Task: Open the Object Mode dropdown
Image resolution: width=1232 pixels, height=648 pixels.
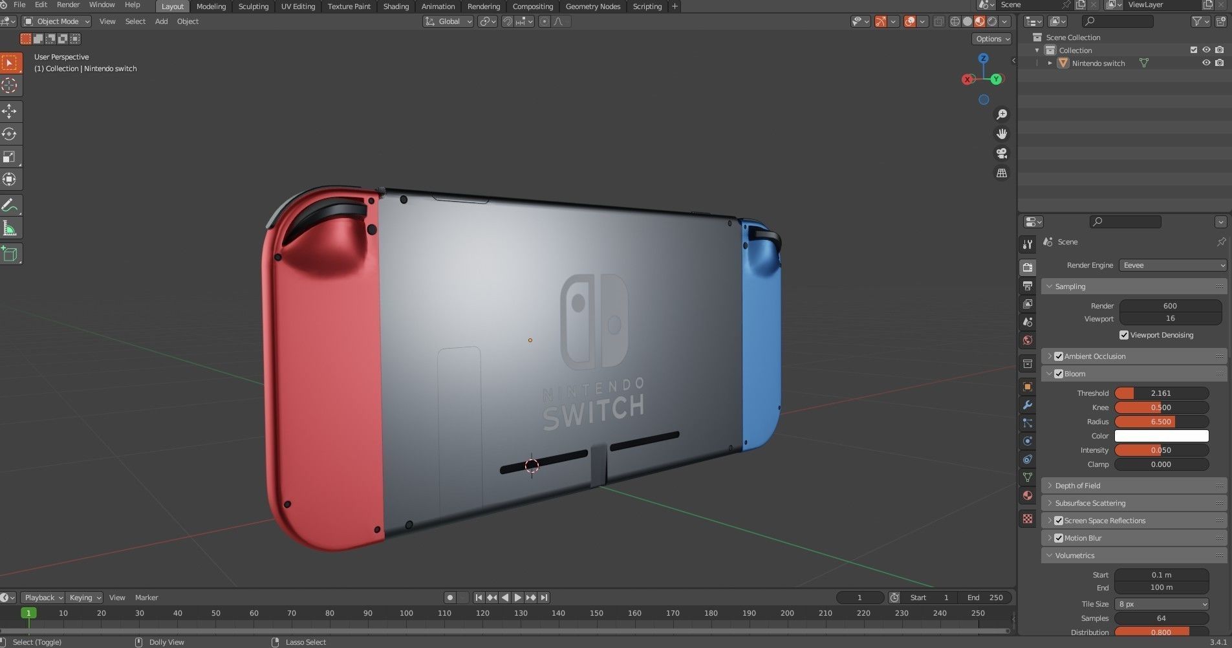Action: 57,21
